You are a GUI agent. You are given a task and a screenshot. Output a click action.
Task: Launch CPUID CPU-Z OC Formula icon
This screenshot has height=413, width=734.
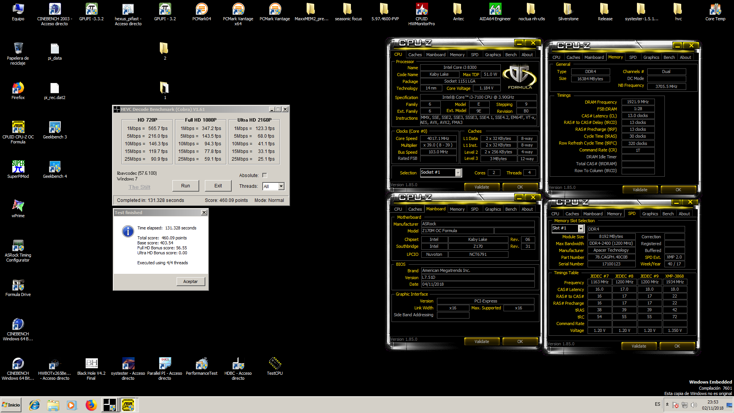(18, 132)
